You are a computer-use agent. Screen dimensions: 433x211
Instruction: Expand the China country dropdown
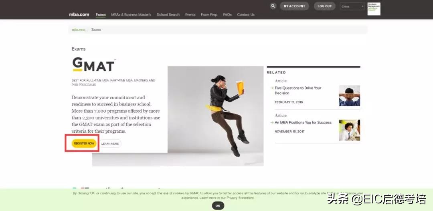pyautogui.click(x=352, y=6)
